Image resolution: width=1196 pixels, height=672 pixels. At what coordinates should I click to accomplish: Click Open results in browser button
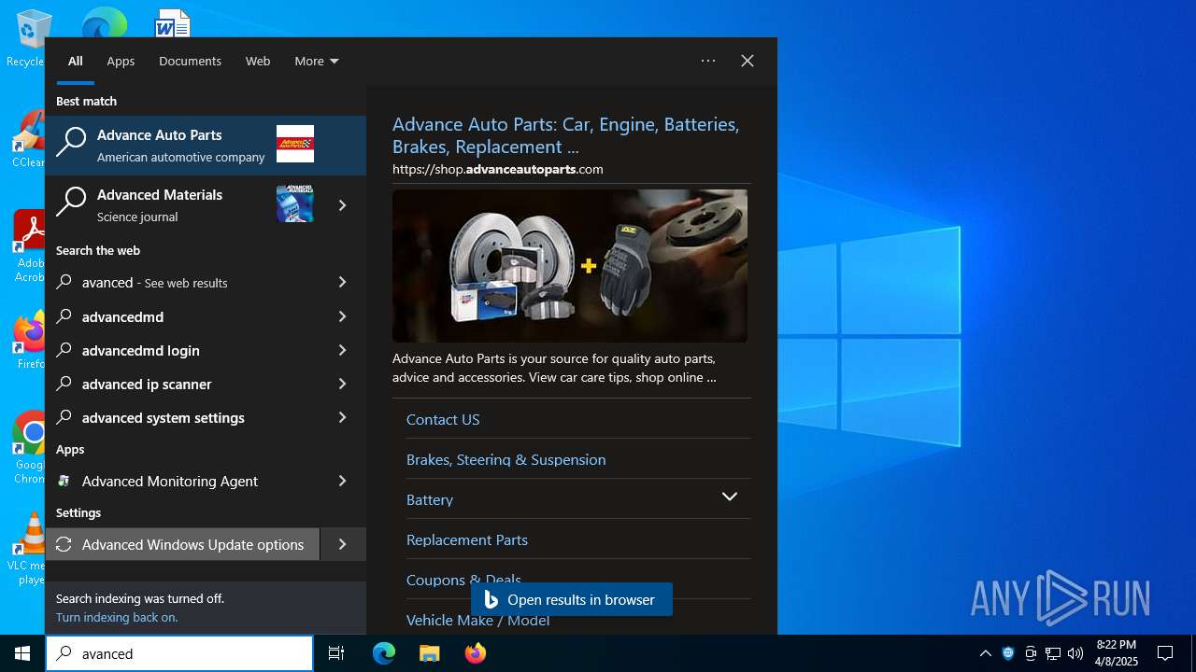(572, 599)
